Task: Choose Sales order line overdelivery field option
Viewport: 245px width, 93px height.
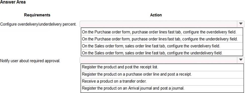Action: tap(162, 46)
